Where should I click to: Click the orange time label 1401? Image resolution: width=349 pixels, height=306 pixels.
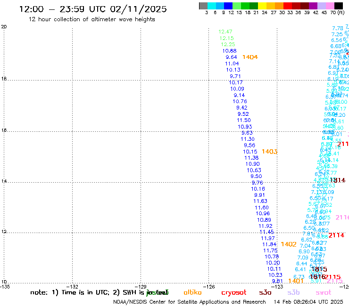296,281
